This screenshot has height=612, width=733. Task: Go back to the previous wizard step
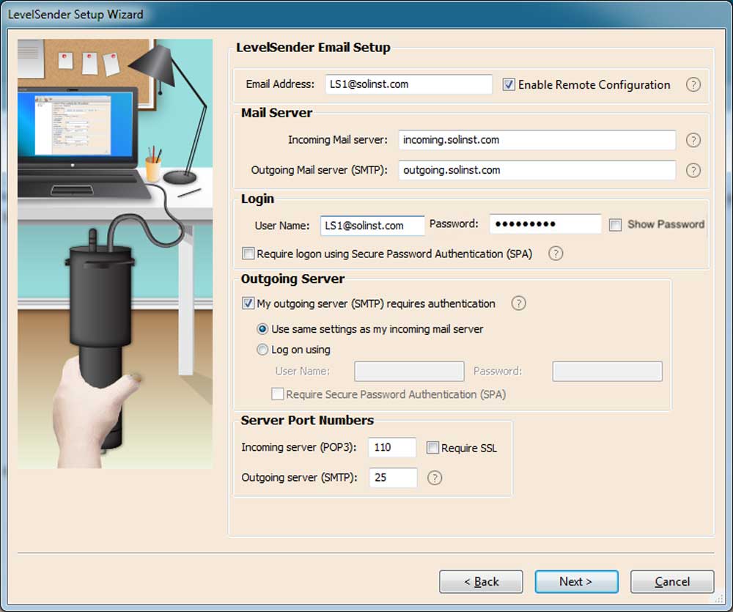tap(481, 581)
